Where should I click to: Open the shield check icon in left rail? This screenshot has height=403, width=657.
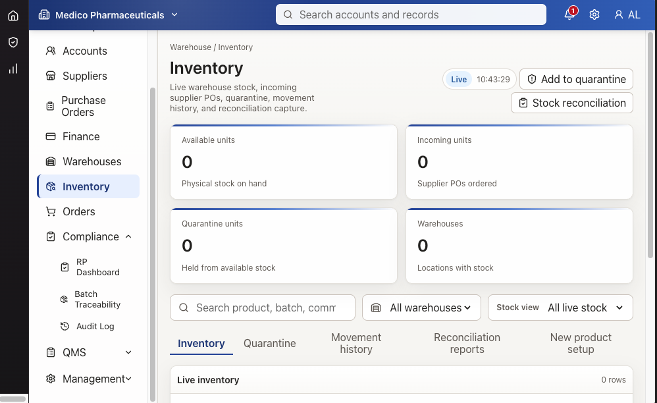pos(13,42)
